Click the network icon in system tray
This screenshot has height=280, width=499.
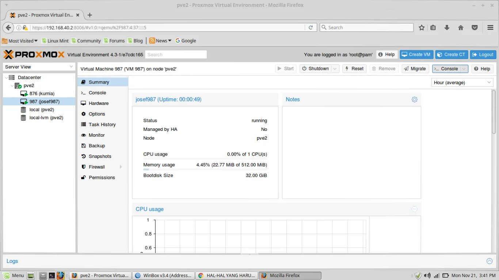point(436,275)
